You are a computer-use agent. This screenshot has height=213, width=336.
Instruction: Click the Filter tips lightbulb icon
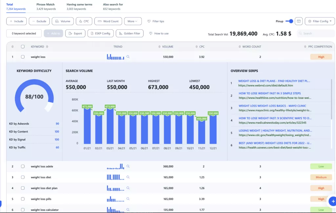(x=149, y=21)
